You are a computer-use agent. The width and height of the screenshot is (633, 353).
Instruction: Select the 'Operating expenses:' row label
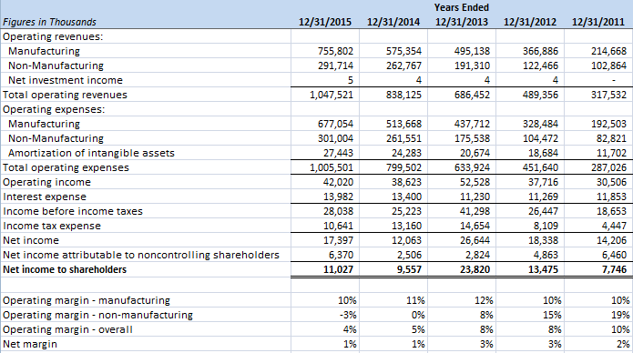point(54,109)
